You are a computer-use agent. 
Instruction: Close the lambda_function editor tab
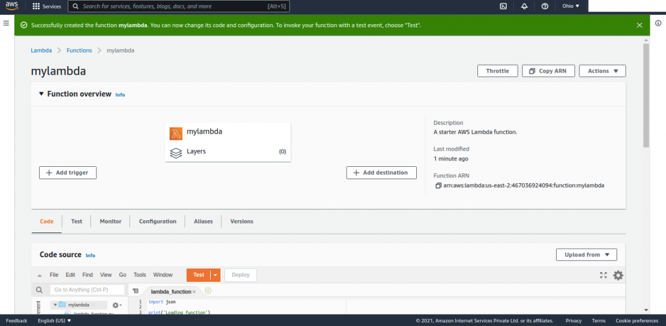click(x=194, y=292)
